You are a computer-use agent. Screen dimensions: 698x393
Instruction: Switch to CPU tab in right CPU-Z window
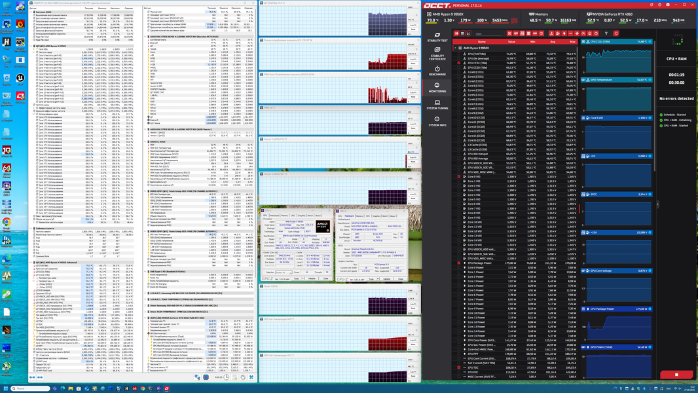point(340,216)
